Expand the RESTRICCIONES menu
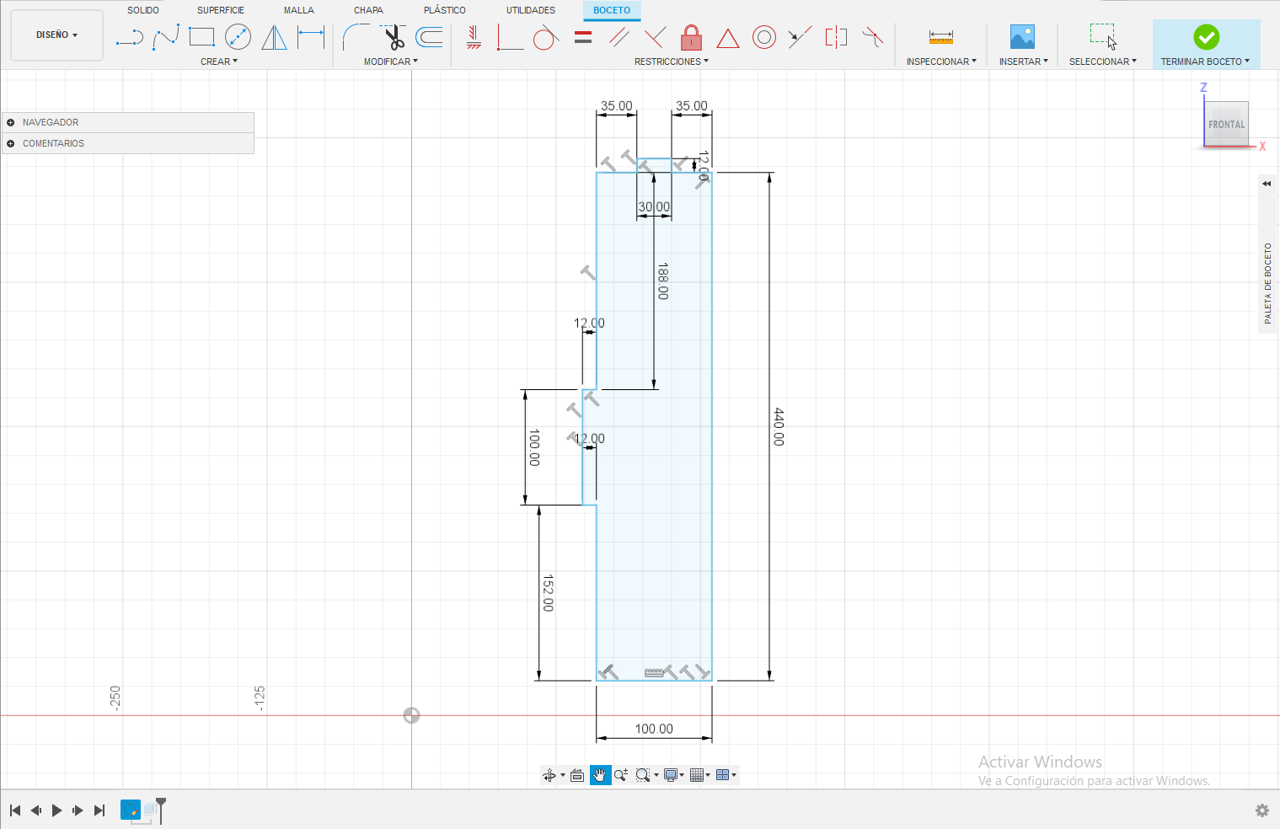1280x829 pixels. (672, 62)
